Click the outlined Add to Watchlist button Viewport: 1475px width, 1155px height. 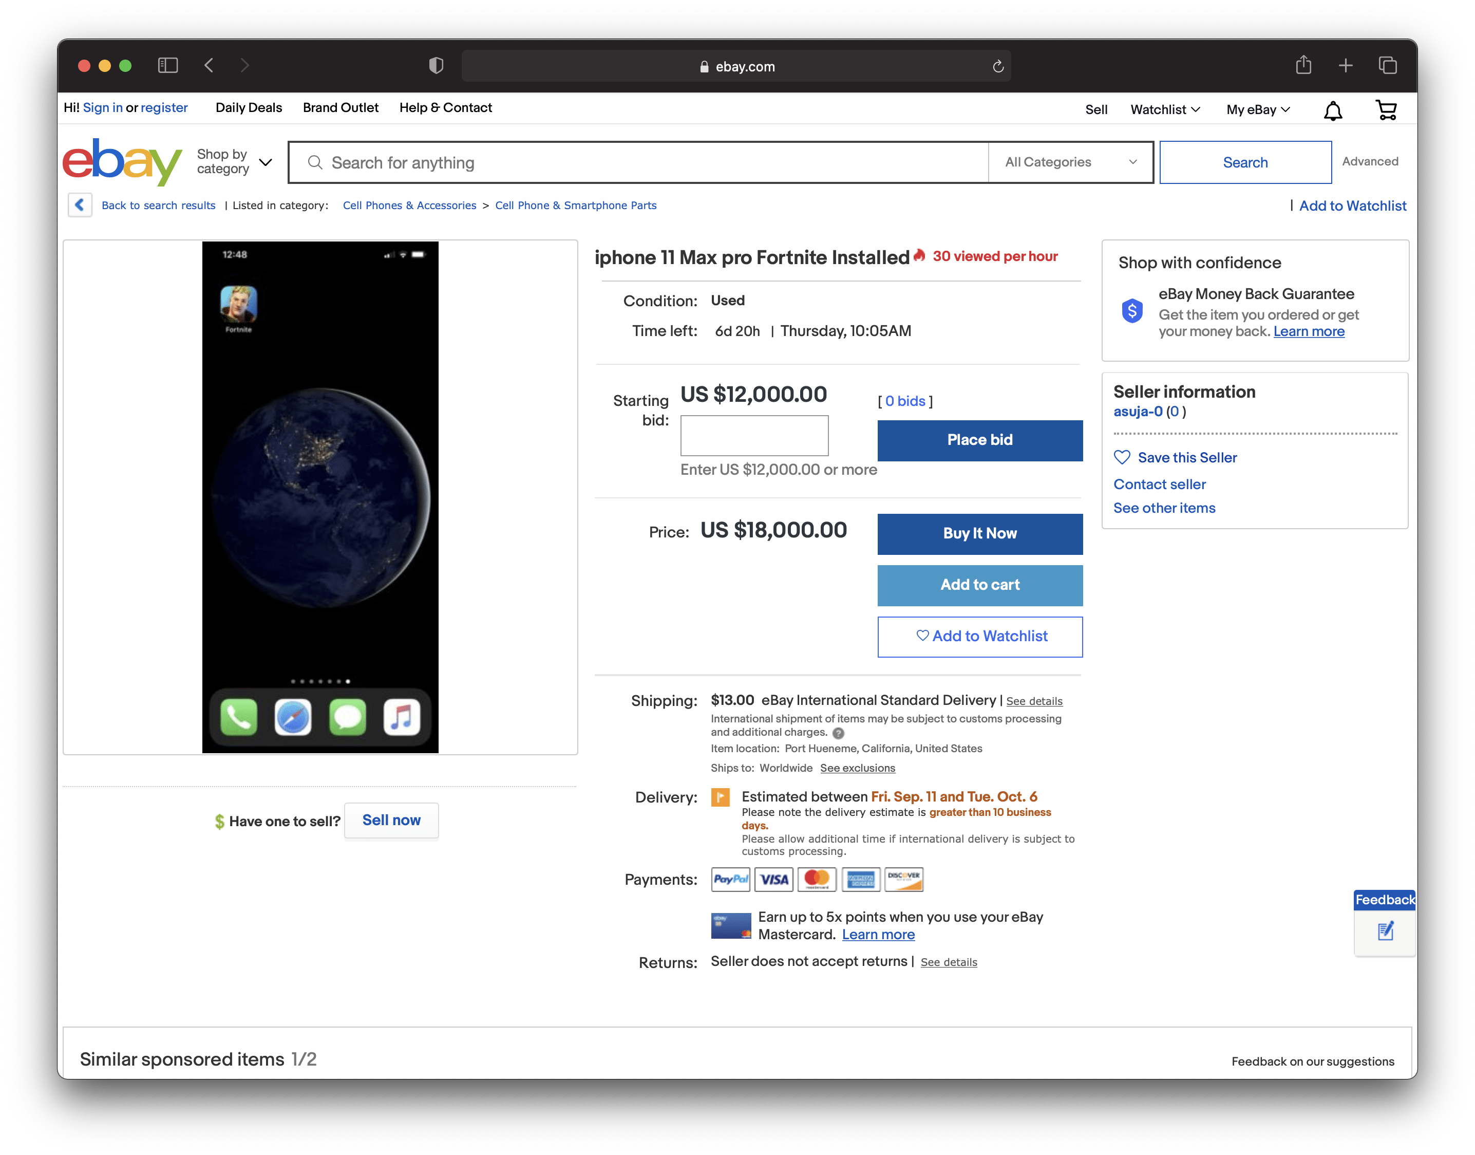[979, 637]
